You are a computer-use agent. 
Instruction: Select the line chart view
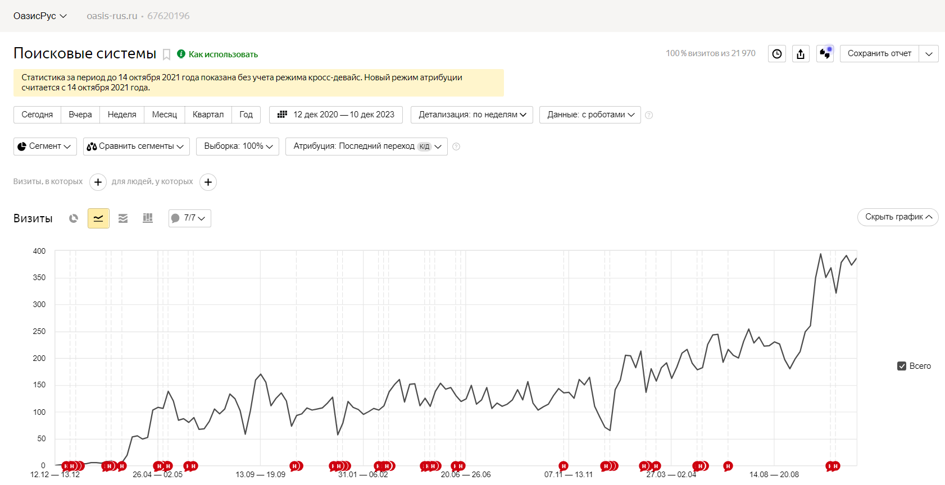coord(98,218)
